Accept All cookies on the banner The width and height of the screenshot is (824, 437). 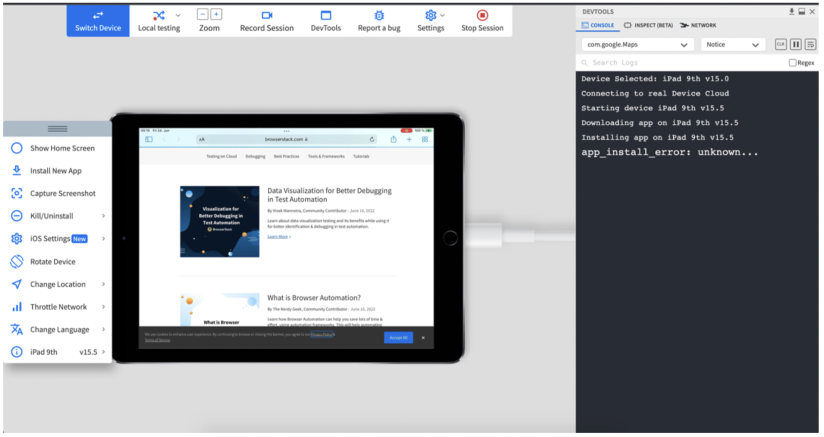pyautogui.click(x=399, y=337)
